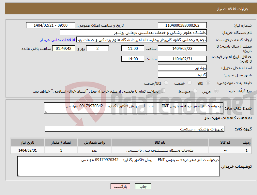Click the resize handle of شرح کلی نیاز textarea
The image size is (257, 195).
click(46, 112)
